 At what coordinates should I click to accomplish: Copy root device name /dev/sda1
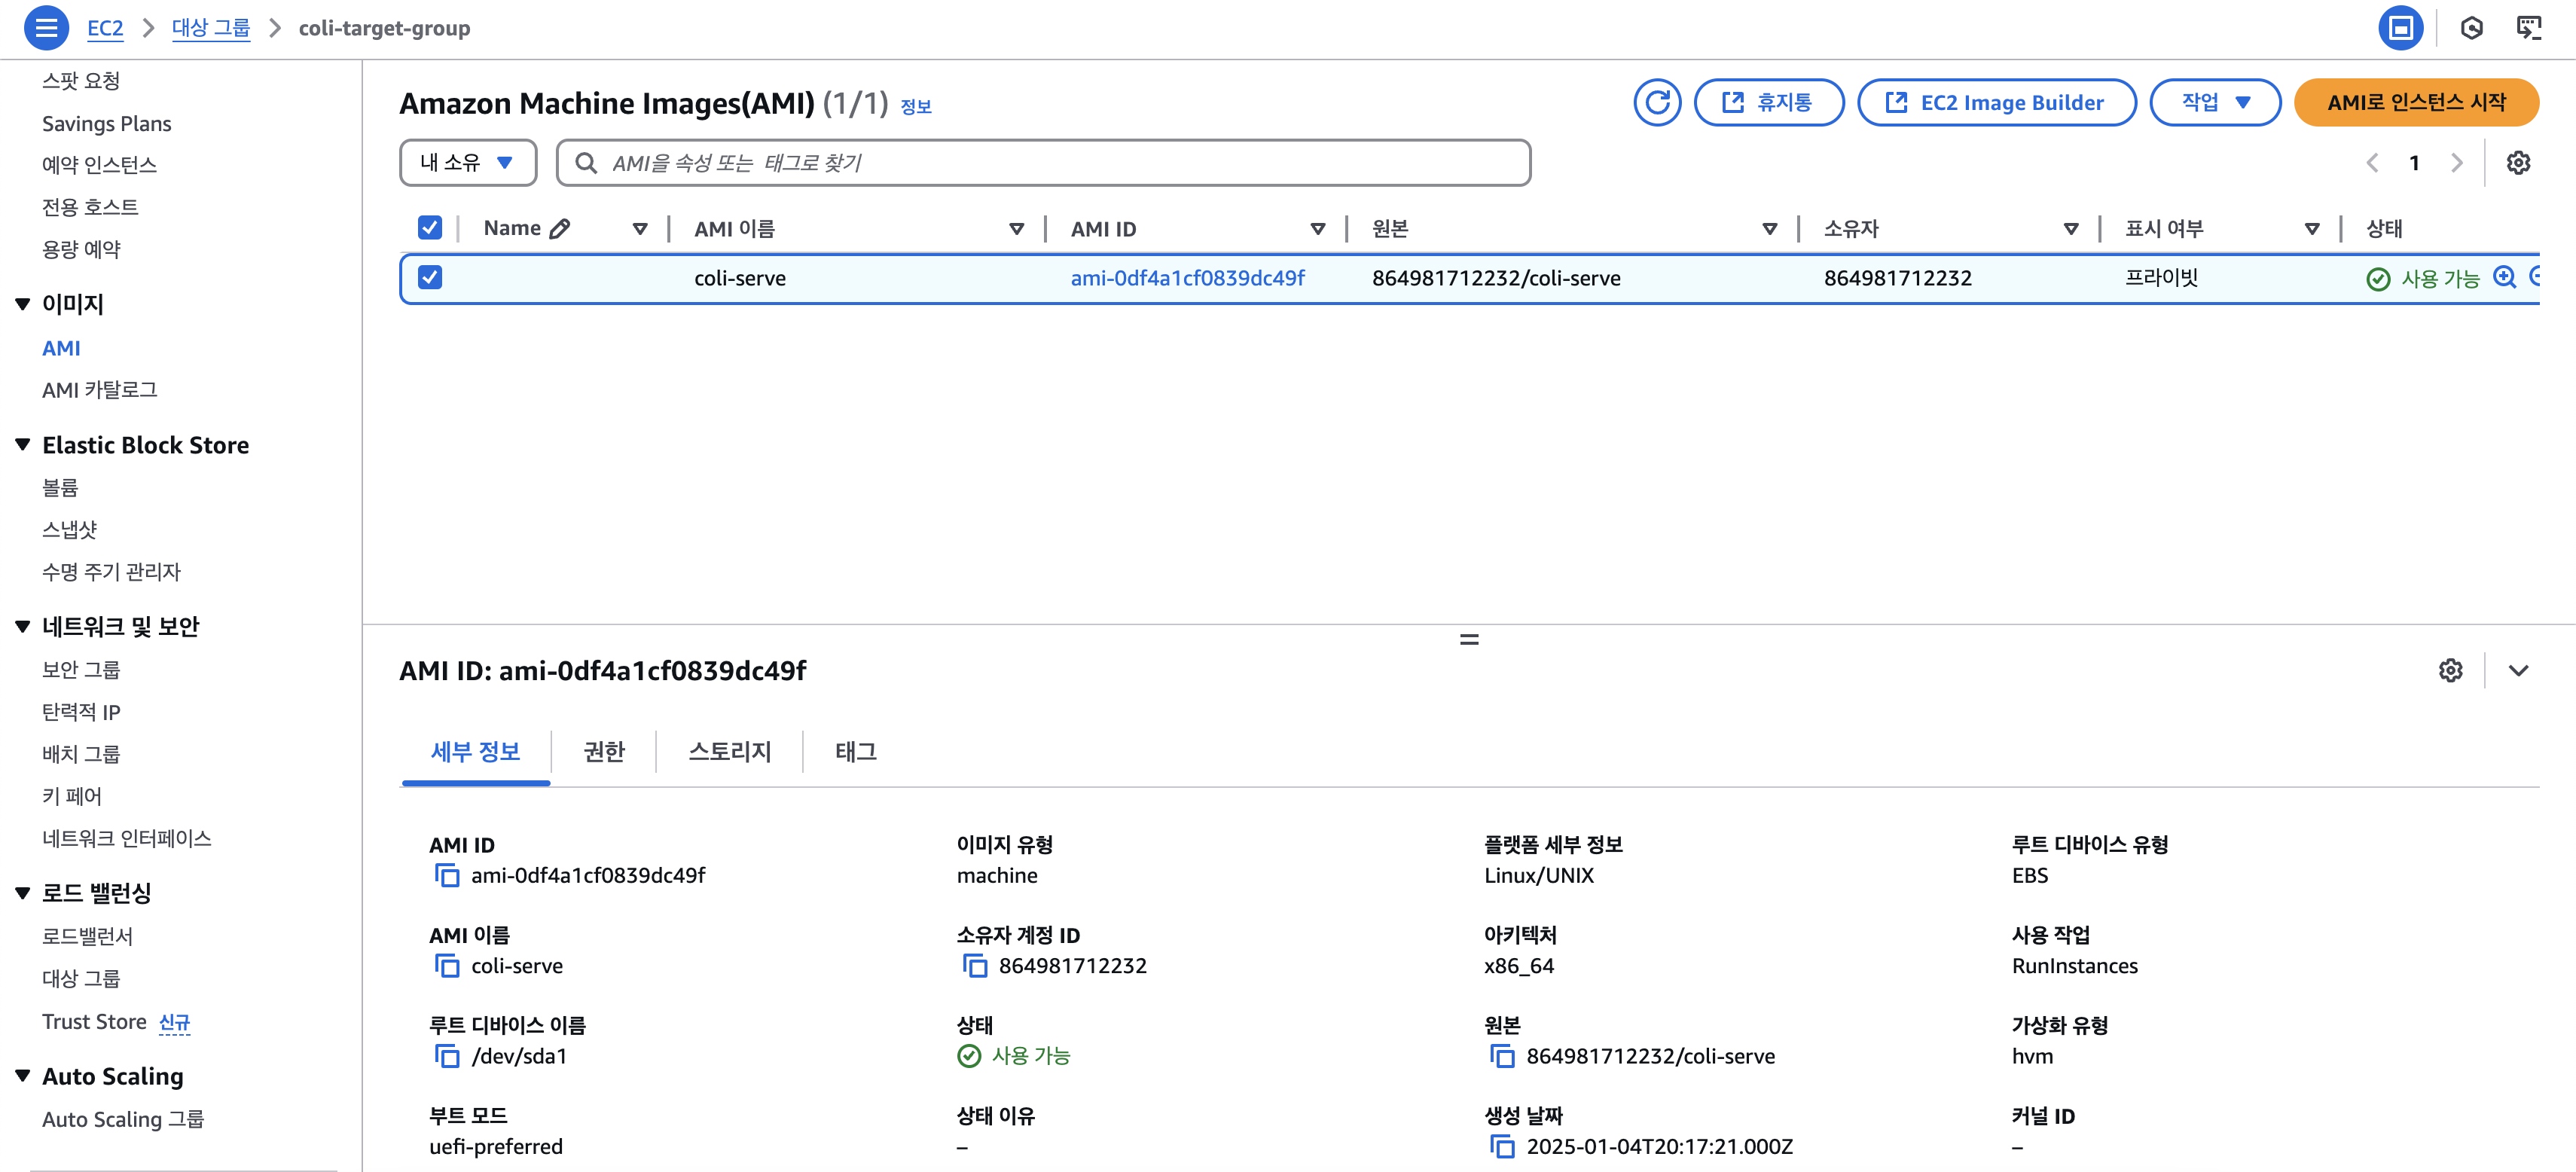(x=447, y=1056)
